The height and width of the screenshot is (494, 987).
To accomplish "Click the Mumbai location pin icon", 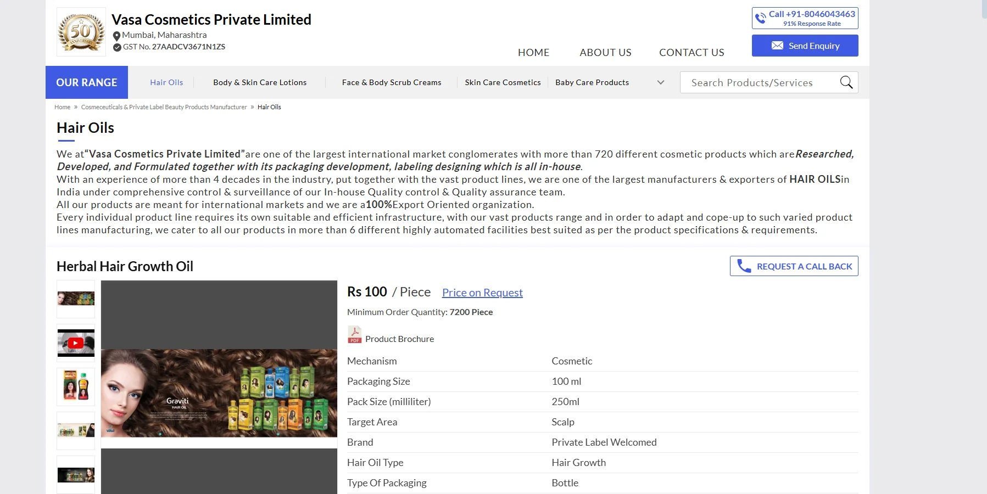I will point(116,36).
